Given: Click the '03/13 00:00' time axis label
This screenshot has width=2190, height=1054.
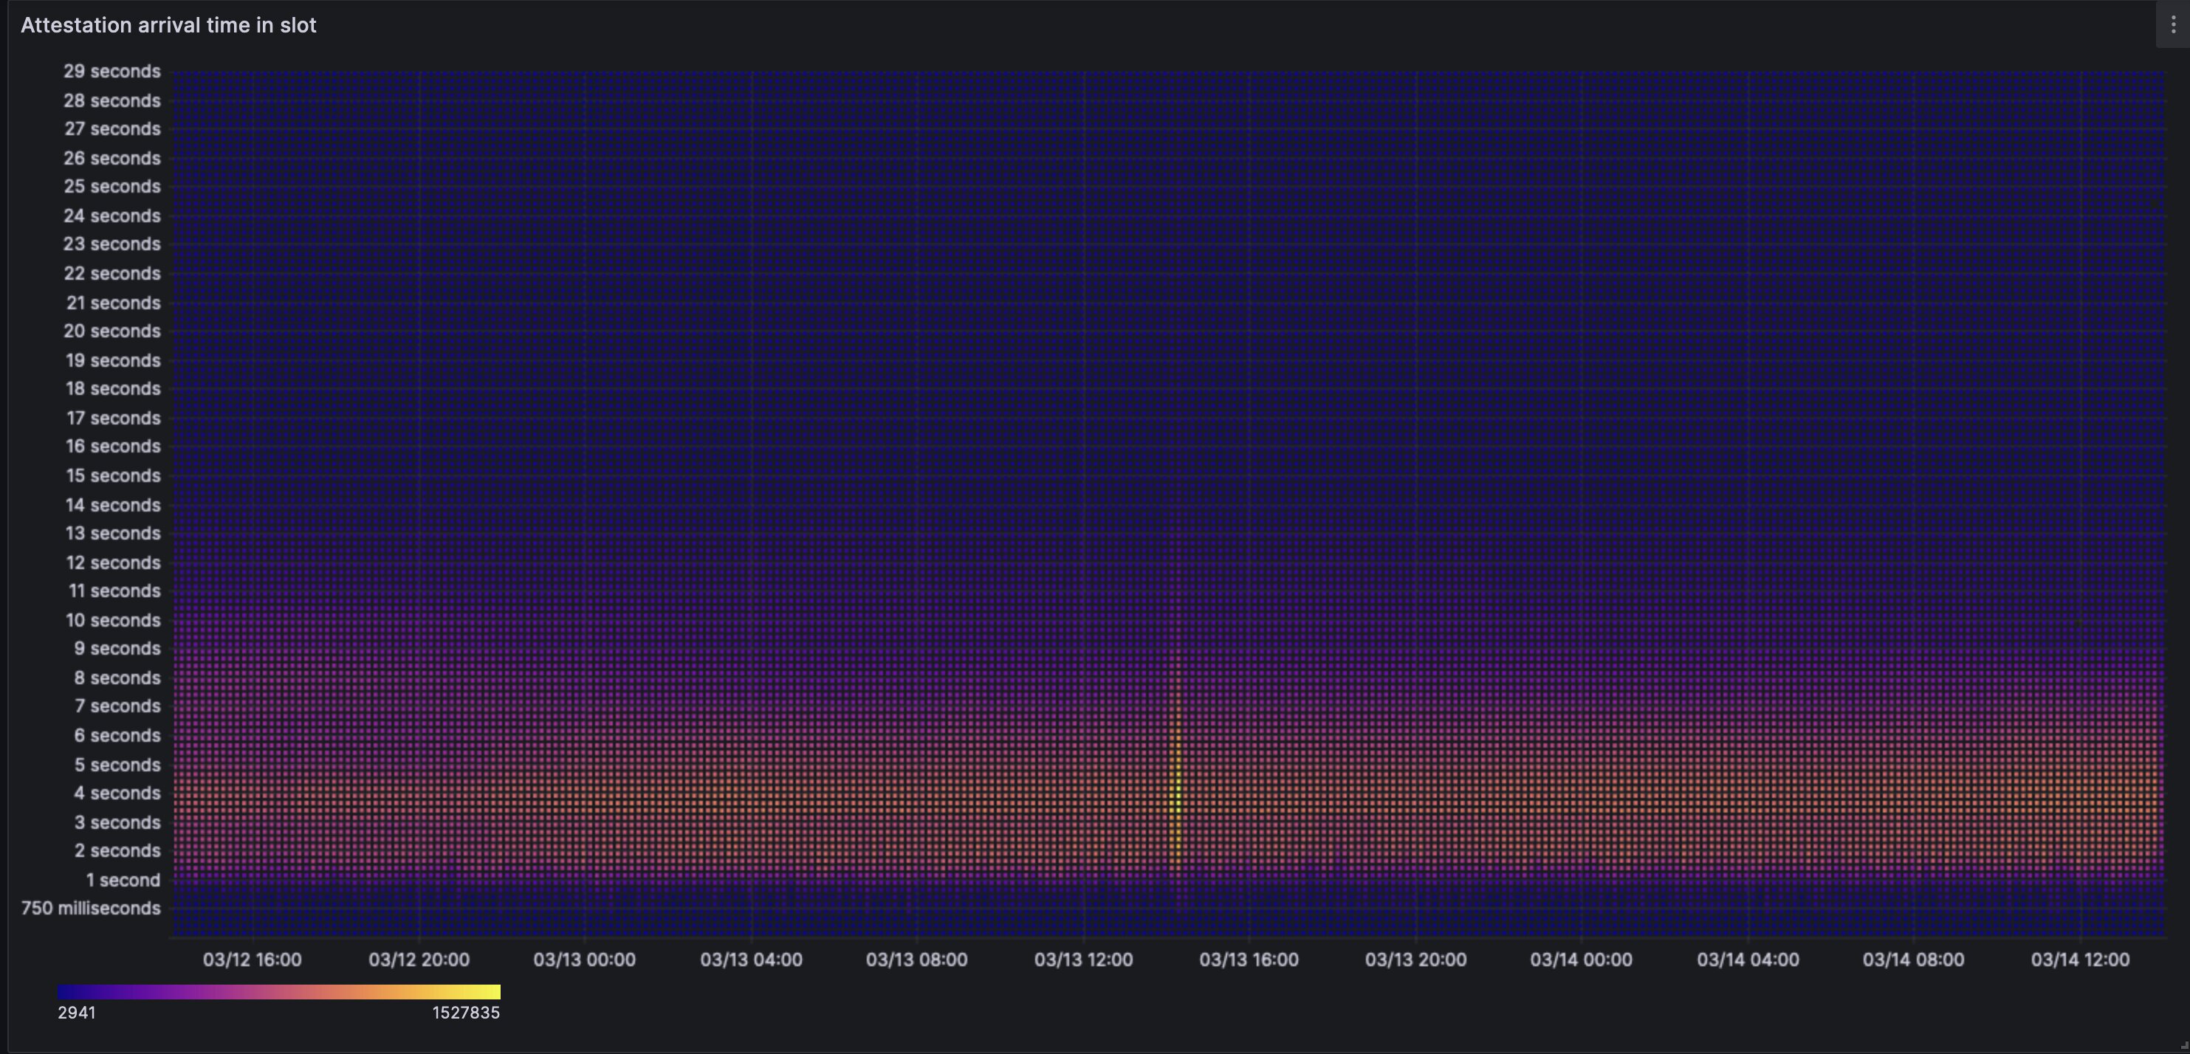Looking at the screenshot, I should [x=584, y=960].
